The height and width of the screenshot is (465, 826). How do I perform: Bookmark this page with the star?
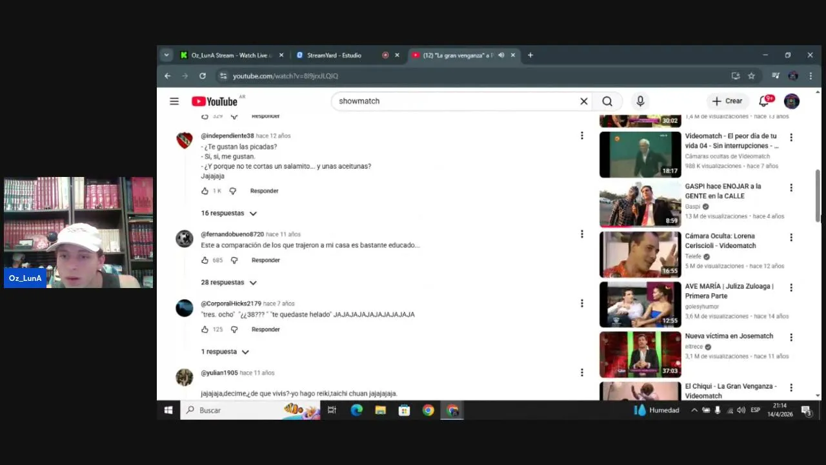(752, 76)
